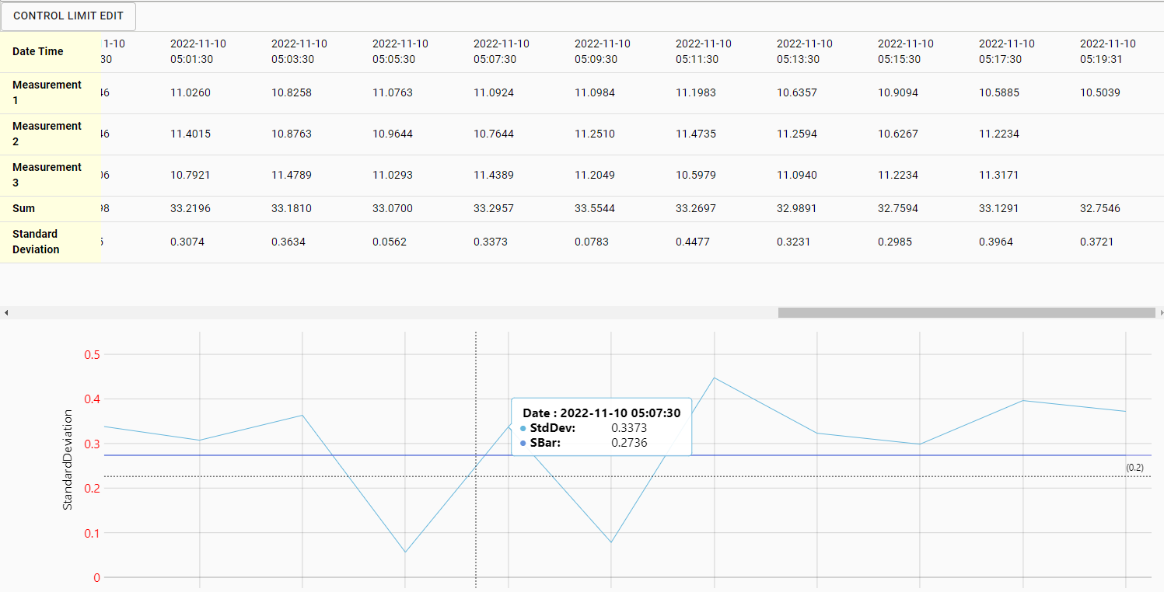This screenshot has width=1164, height=592.
Task: Select the Measurement 2 row header
Action: click(x=47, y=134)
